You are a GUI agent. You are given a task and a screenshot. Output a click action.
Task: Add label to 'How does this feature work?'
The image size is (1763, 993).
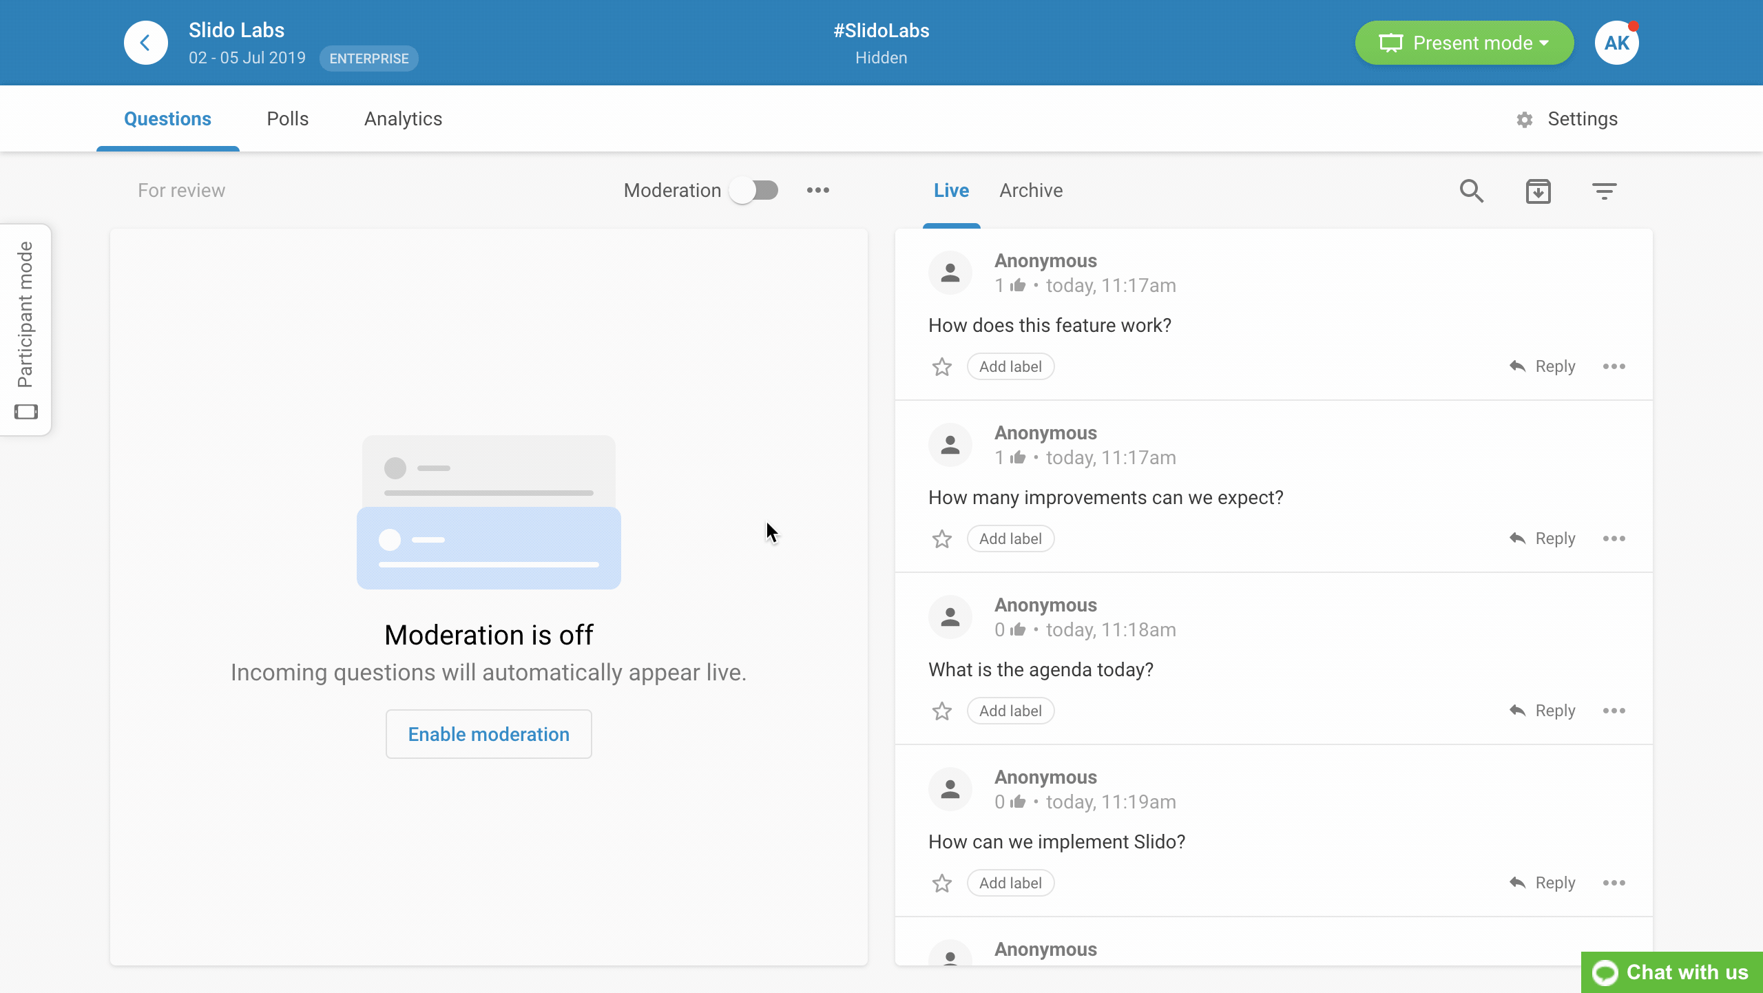click(1010, 366)
